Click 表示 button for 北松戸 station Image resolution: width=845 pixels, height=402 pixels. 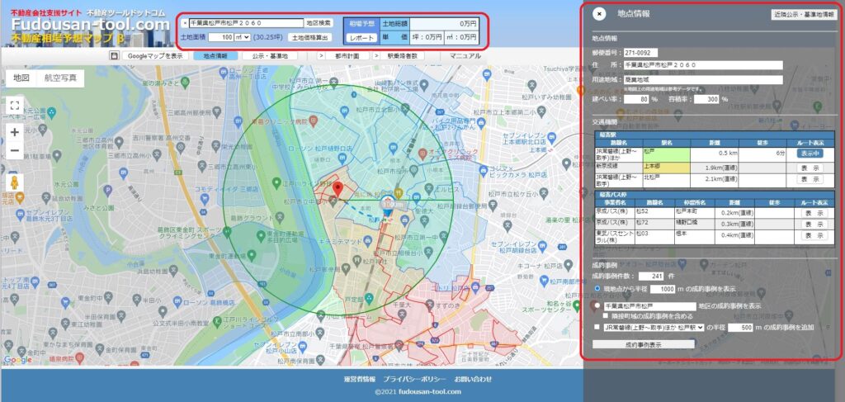[x=810, y=179]
